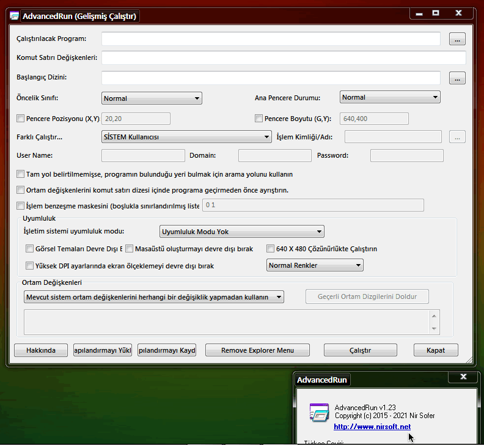Open the Öncelik Sınıfı dropdown

point(152,98)
